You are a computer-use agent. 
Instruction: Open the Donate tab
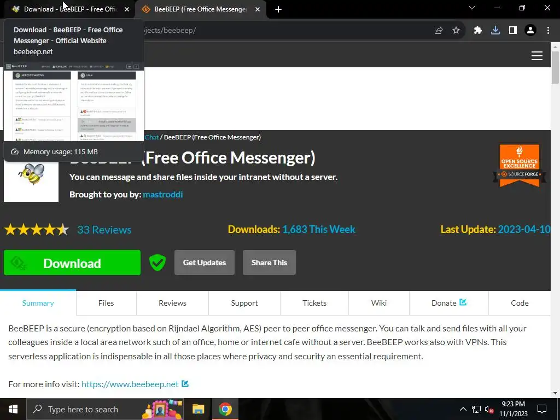tap(449, 303)
